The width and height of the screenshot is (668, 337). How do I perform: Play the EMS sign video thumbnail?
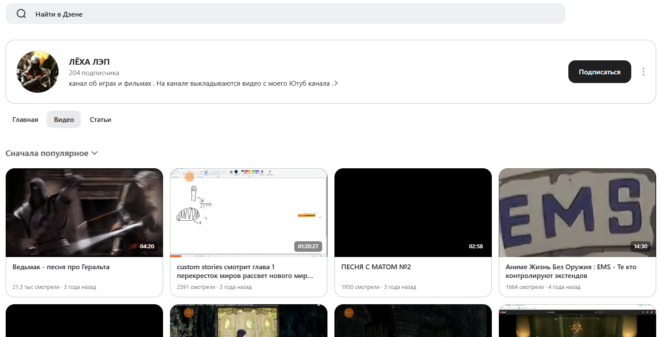[x=578, y=212]
